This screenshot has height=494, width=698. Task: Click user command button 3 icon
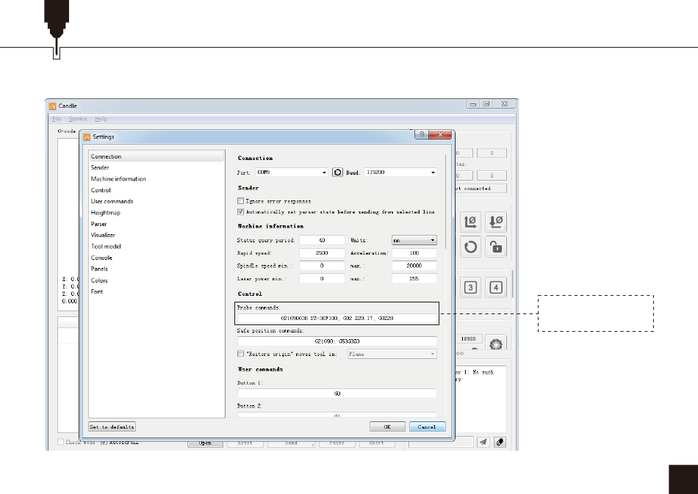(470, 287)
